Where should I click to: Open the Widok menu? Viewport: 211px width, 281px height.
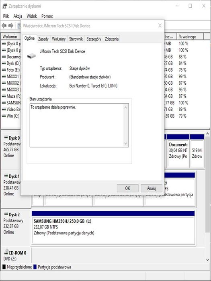tap(32, 16)
